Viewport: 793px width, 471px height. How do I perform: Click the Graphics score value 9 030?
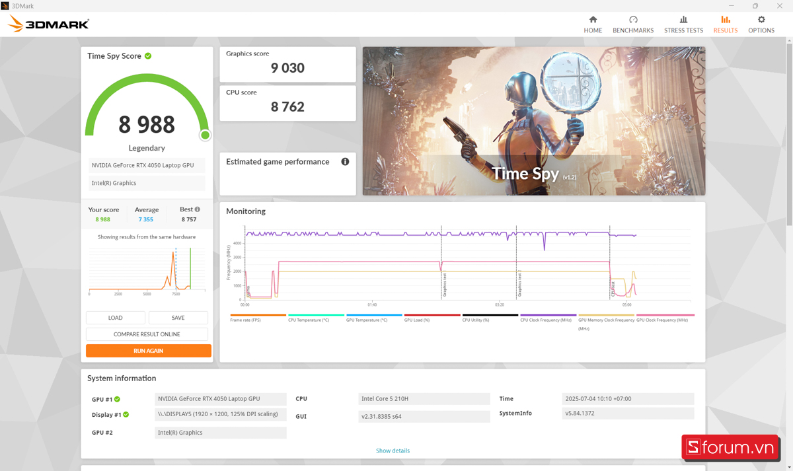click(x=287, y=68)
